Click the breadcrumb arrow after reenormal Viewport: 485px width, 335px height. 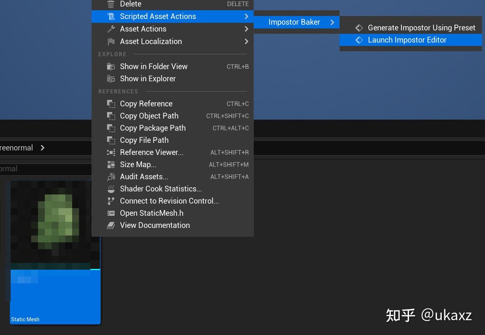click(x=43, y=148)
